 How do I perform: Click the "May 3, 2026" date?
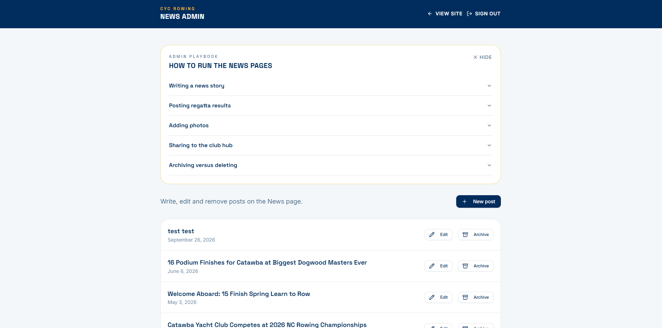click(x=182, y=302)
